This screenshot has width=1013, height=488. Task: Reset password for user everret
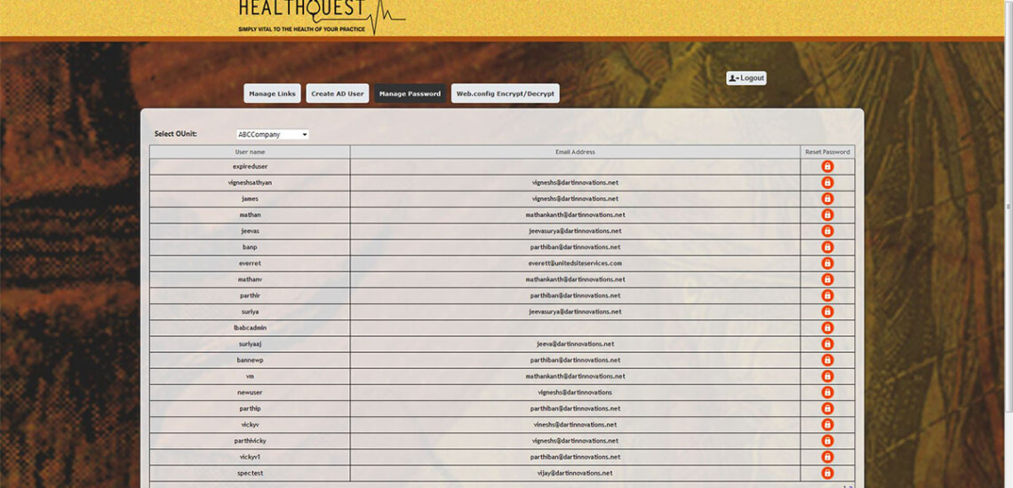click(x=827, y=264)
